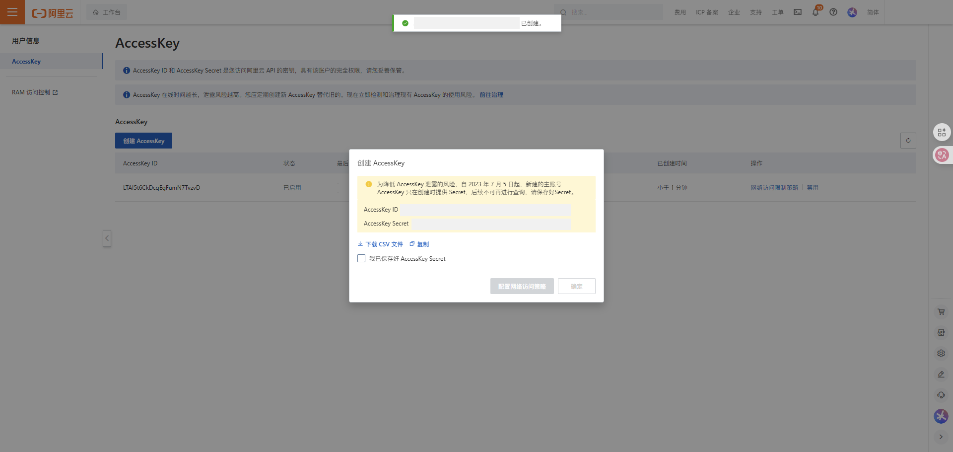The width and height of the screenshot is (953, 452).
Task: Open the shopping cart icon
Action: pos(941,312)
